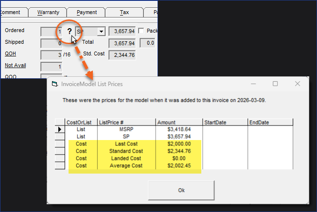
Task: Minimize the InvoiceModel List Prices dialog
Action: 253,84
